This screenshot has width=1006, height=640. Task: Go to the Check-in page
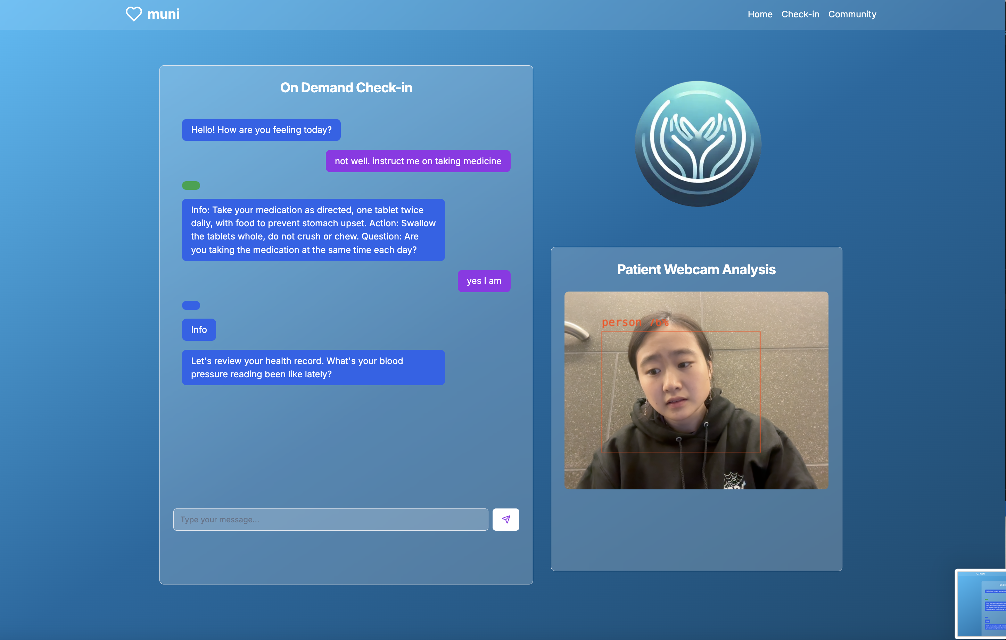click(800, 14)
